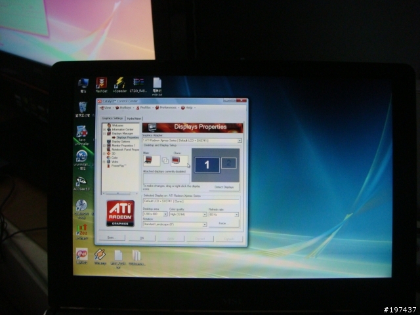Expand the Information Center tree node
The width and height of the screenshot is (420, 315).
click(104, 129)
